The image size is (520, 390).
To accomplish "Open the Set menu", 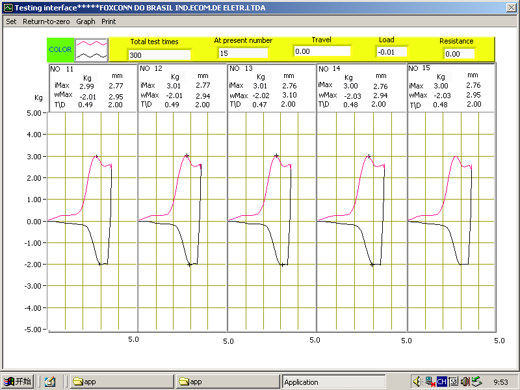I will click(x=11, y=21).
